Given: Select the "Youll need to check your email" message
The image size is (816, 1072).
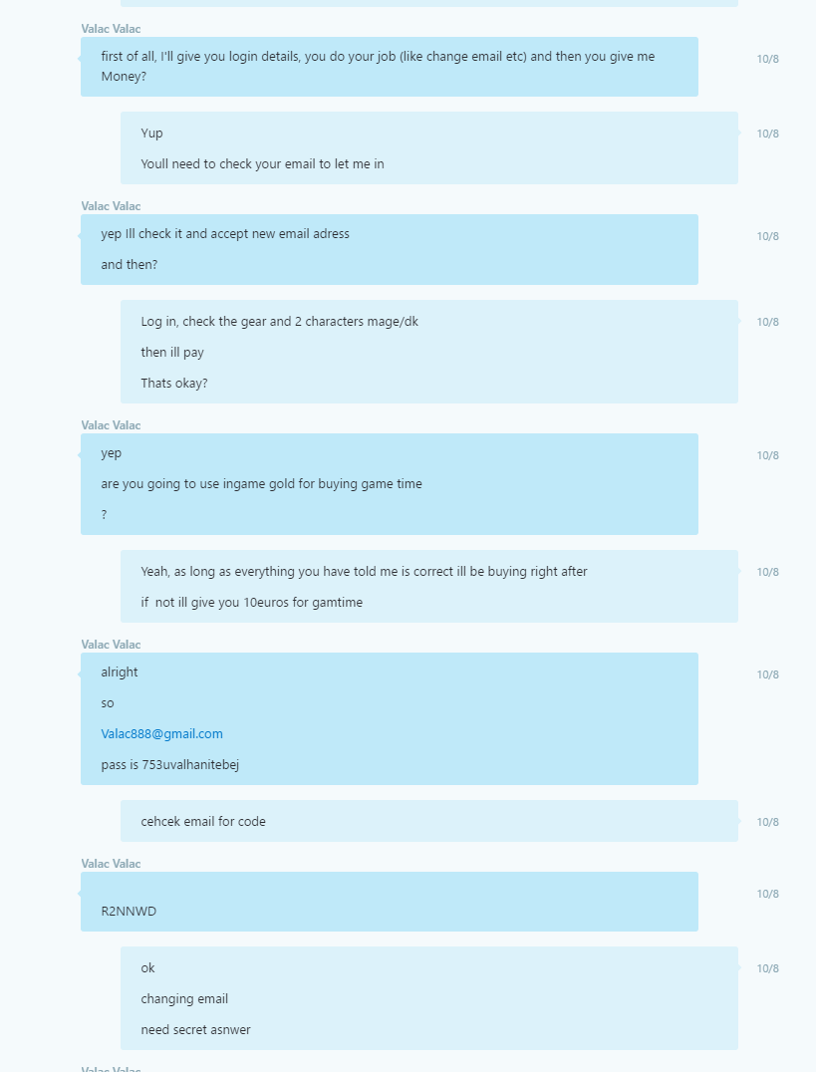Looking at the screenshot, I should click(x=262, y=164).
